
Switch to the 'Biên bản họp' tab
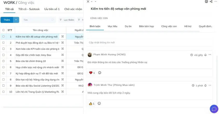[146, 26]
